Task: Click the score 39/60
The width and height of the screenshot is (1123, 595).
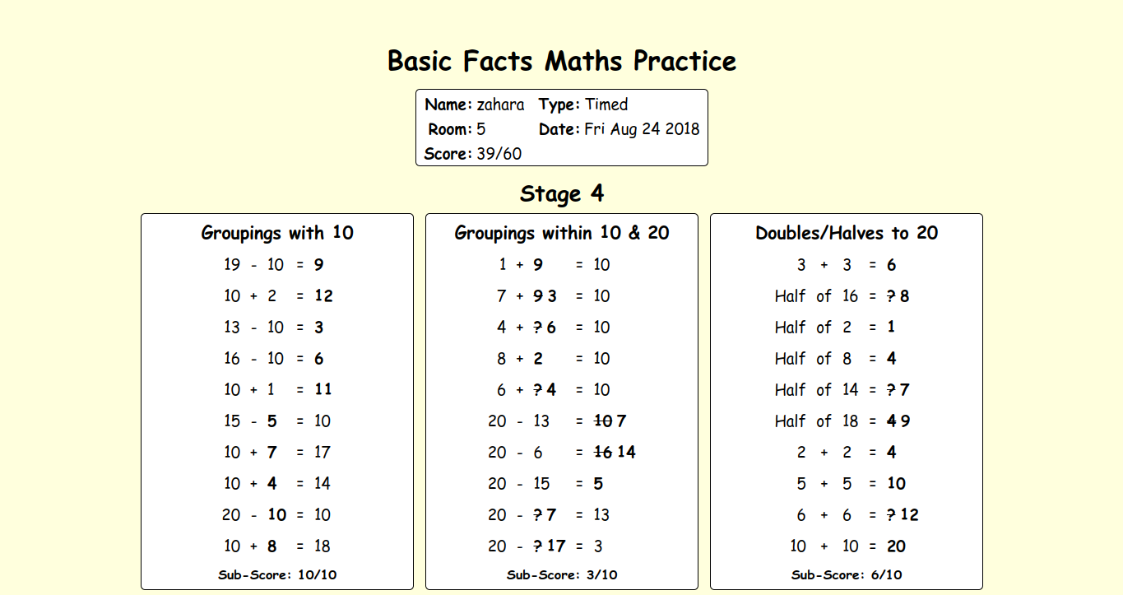Action: click(x=499, y=154)
